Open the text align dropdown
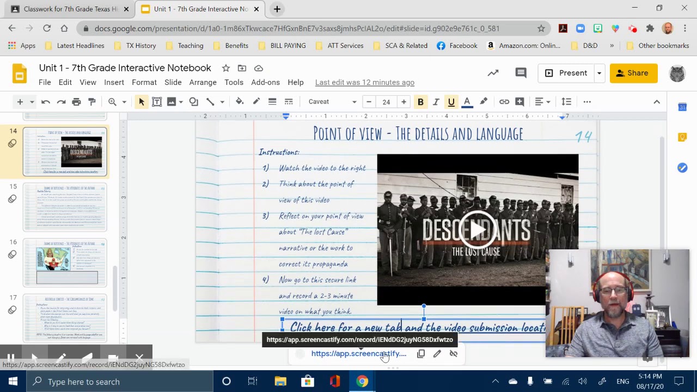The width and height of the screenshot is (697, 392). (x=542, y=102)
